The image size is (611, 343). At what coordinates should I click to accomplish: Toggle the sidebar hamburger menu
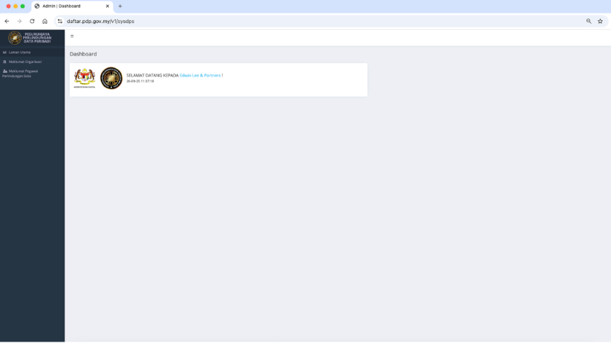pyautogui.click(x=72, y=36)
